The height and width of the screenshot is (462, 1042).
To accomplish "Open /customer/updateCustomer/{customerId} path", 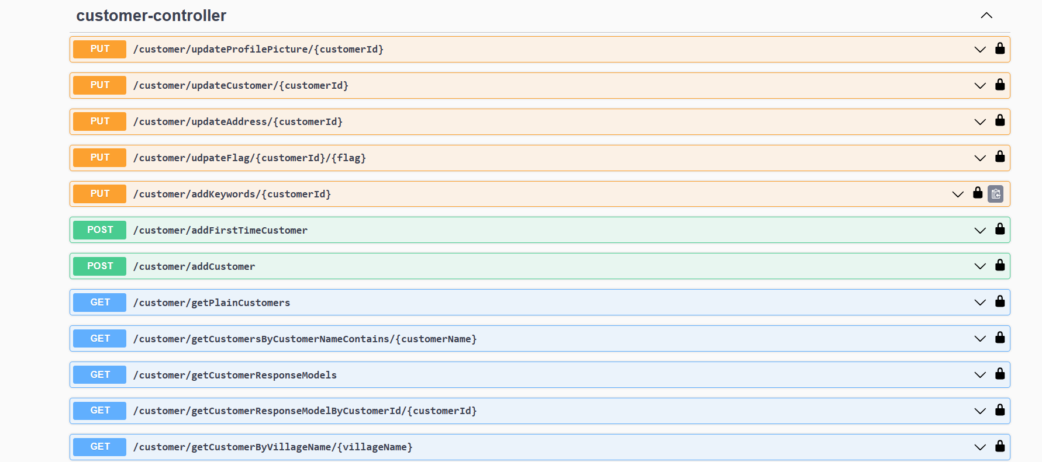I will [x=241, y=86].
